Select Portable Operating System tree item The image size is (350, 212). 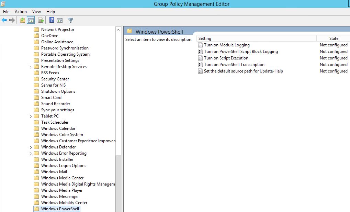[65, 54]
